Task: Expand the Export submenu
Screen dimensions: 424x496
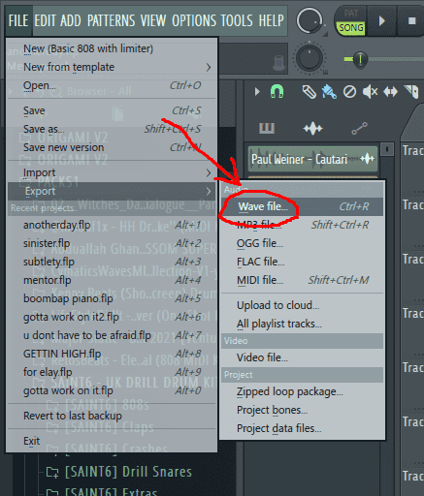Action: 112,191
